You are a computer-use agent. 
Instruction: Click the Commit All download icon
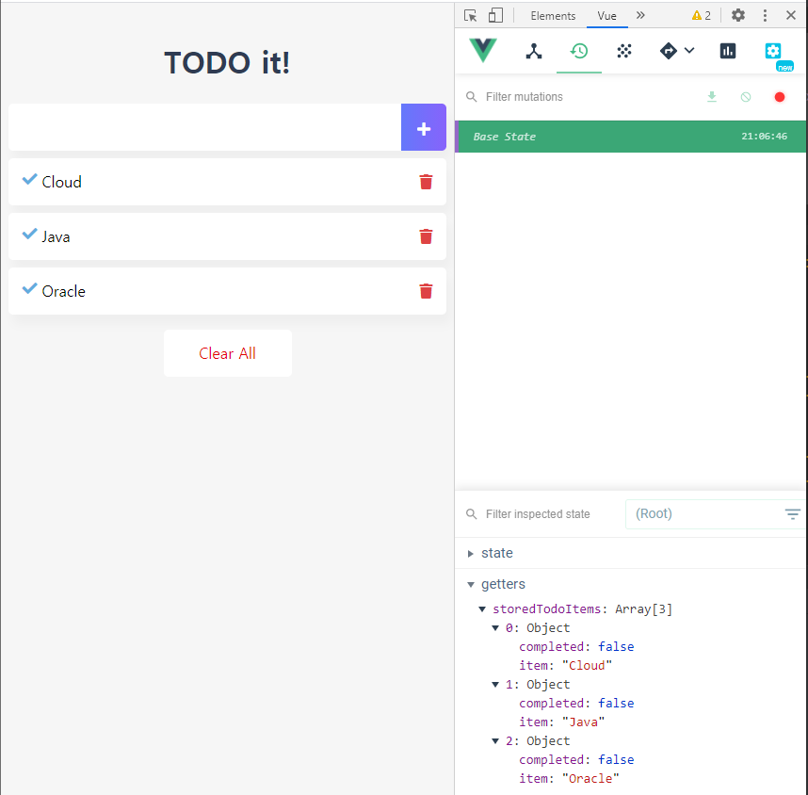712,96
